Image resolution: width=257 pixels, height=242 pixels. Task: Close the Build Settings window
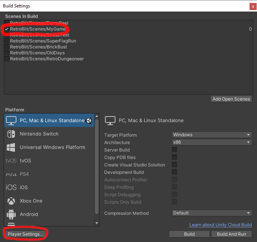pyautogui.click(x=253, y=7)
